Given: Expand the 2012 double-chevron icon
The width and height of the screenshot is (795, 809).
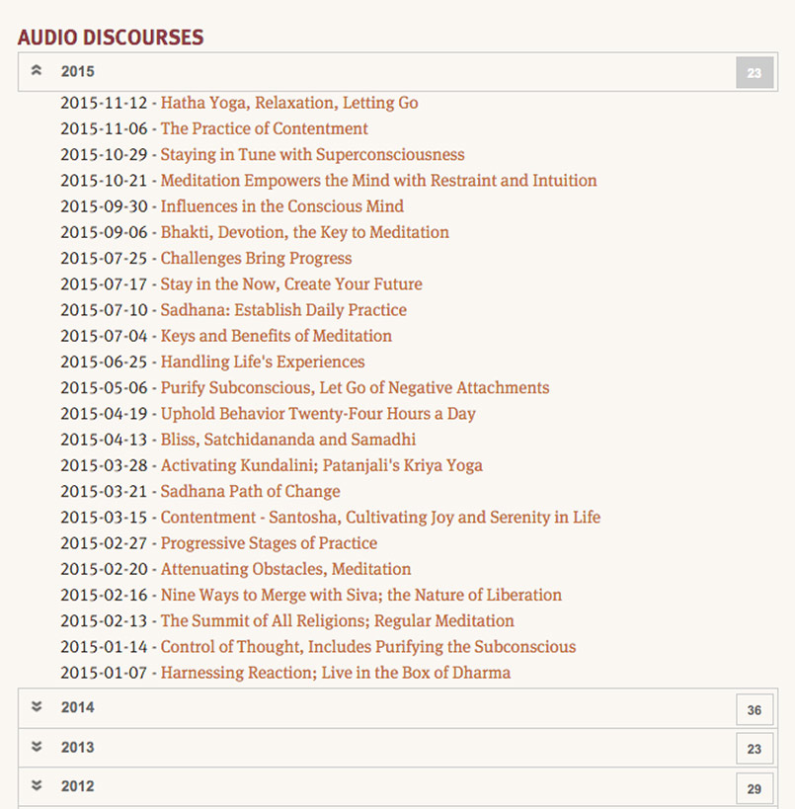Looking at the screenshot, I should (37, 786).
